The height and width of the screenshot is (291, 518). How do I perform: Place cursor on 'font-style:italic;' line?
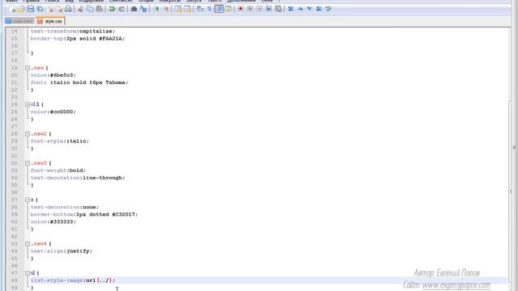coord(60,141)
